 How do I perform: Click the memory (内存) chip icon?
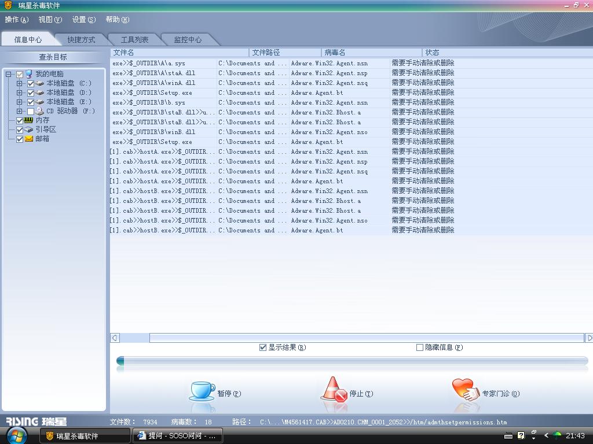(28, 120)
